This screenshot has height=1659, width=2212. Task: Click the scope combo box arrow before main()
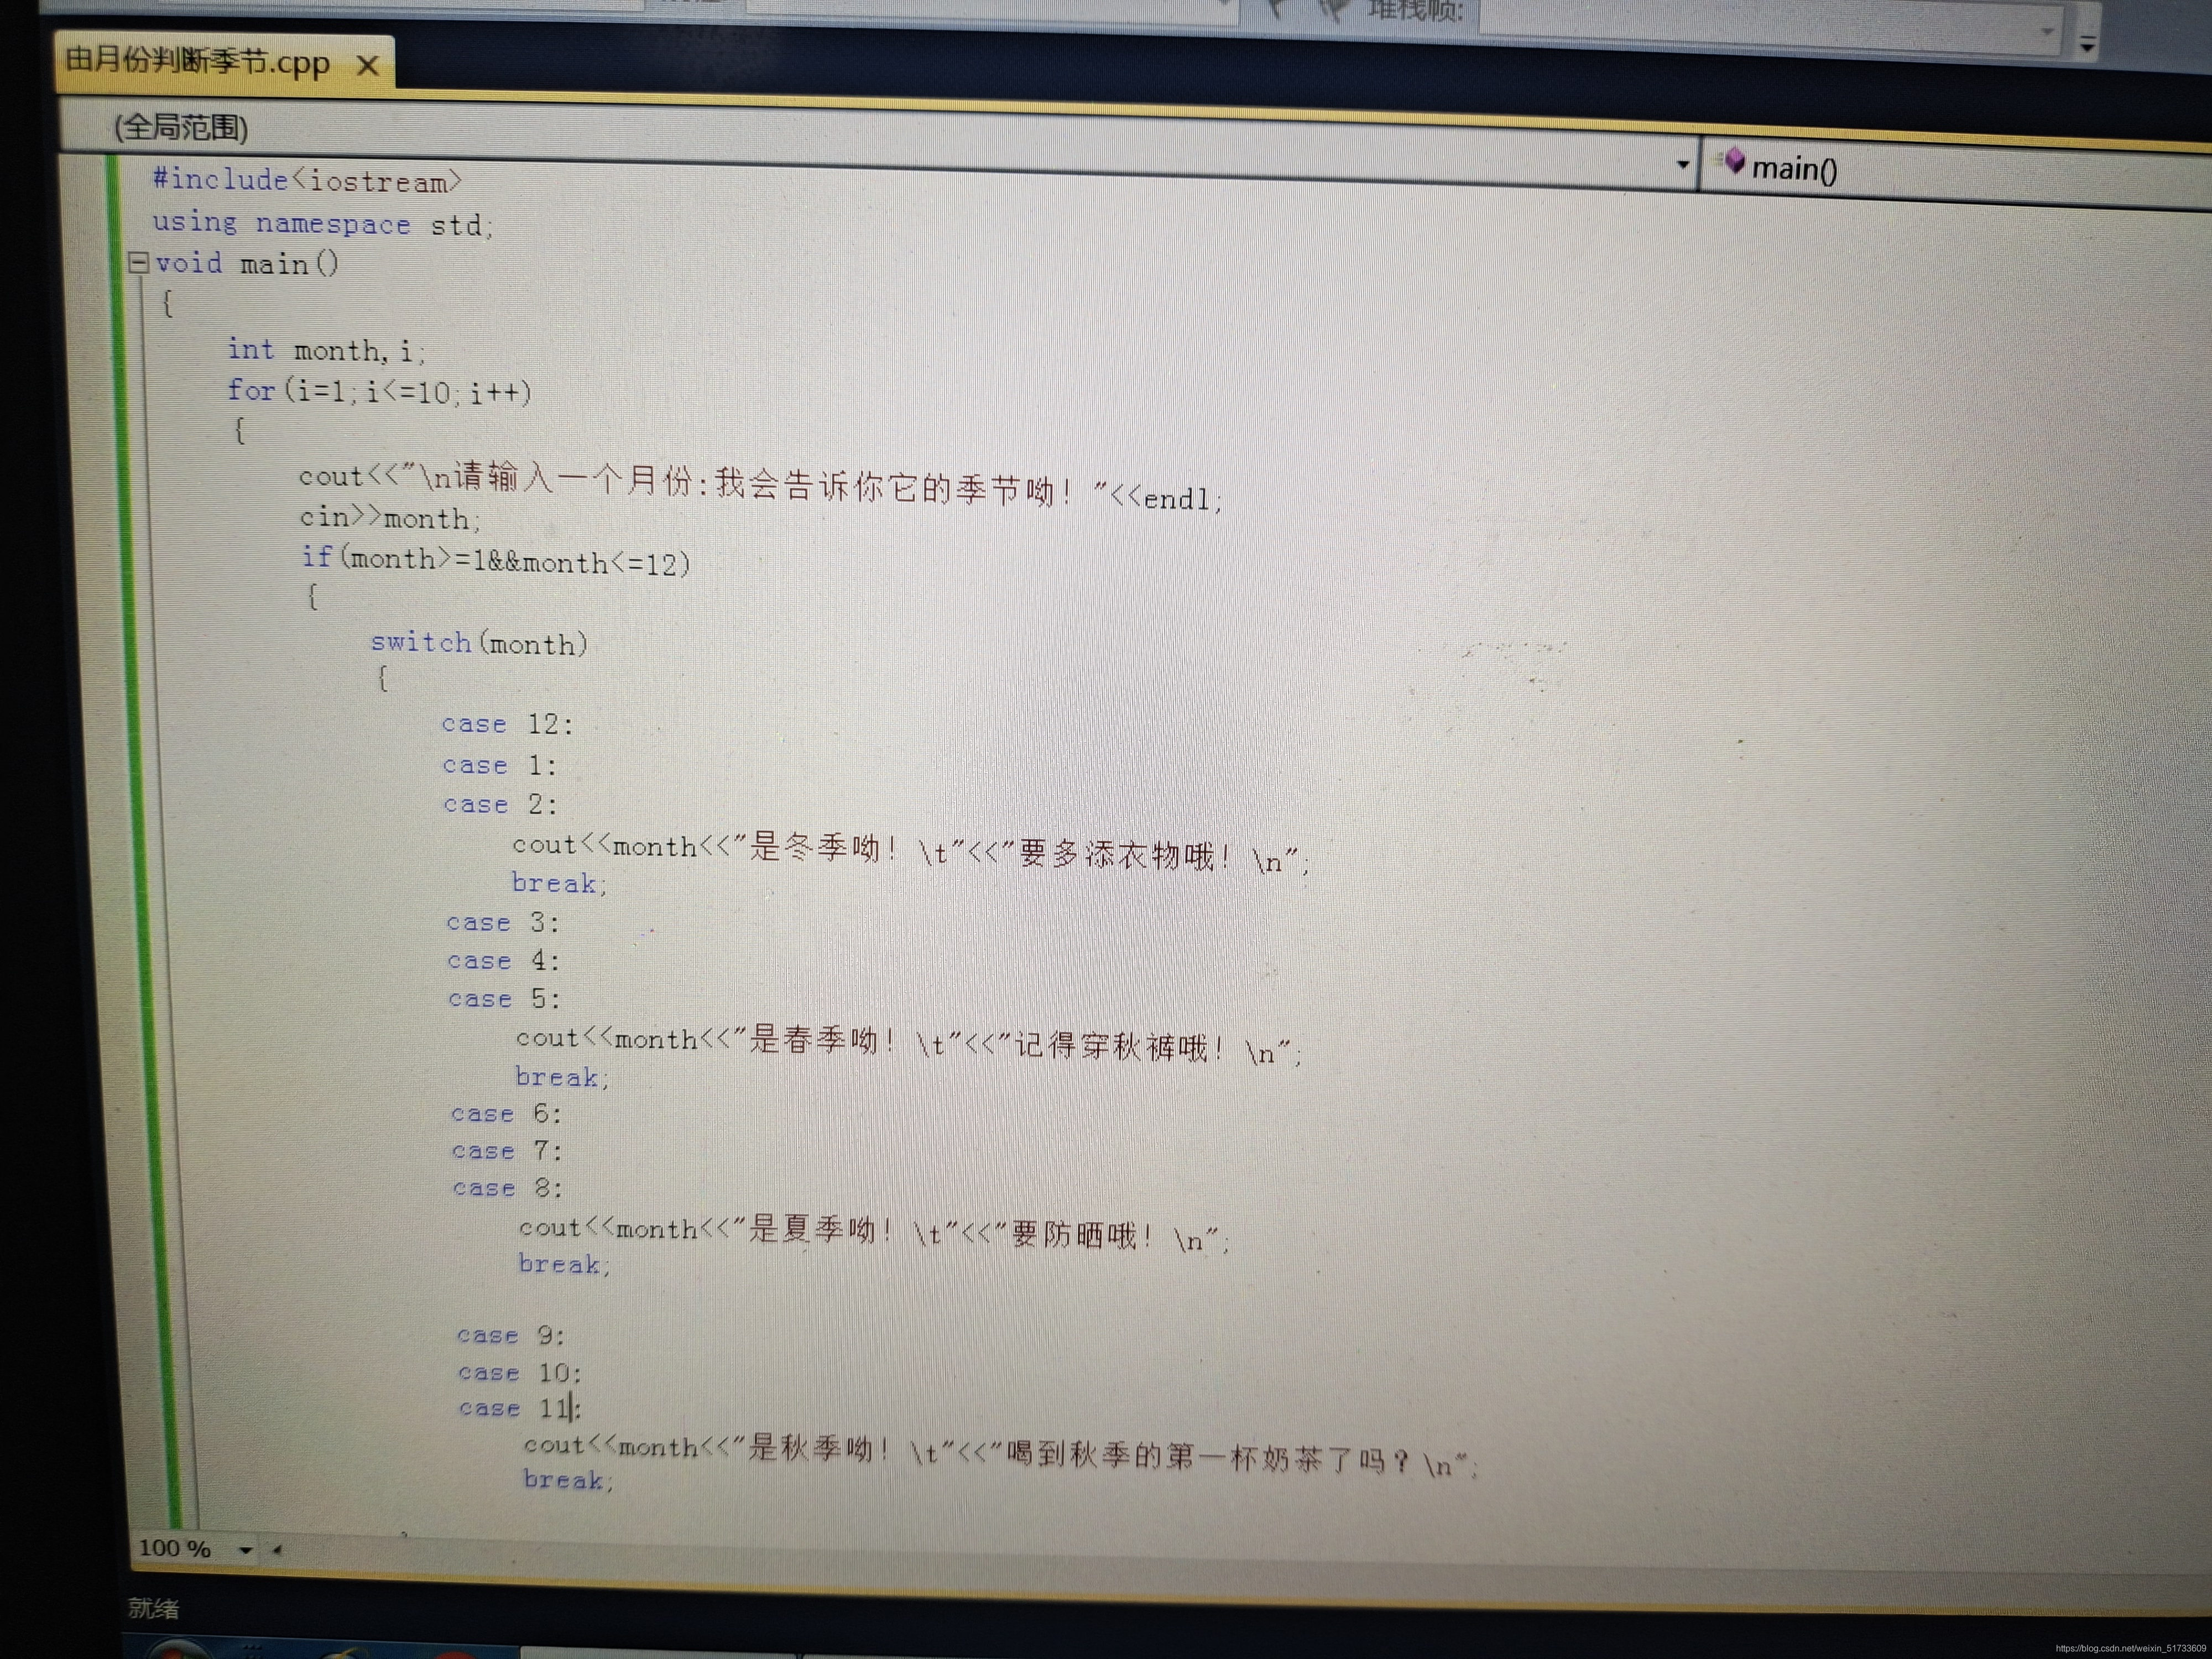pos(1683,166)
